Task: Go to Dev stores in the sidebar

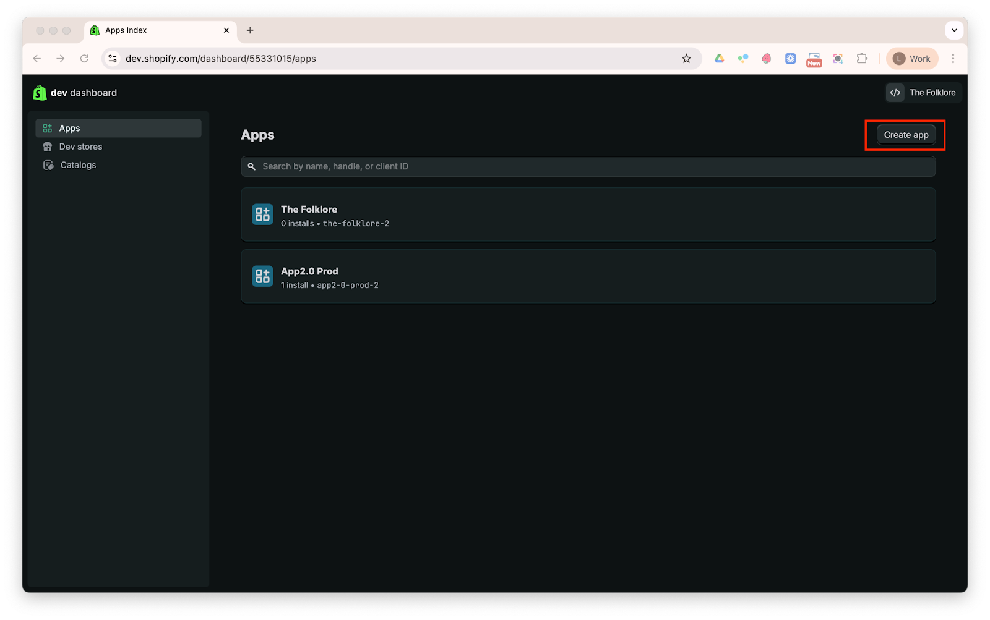Action: pyautogui.click(x=80, y=147)
